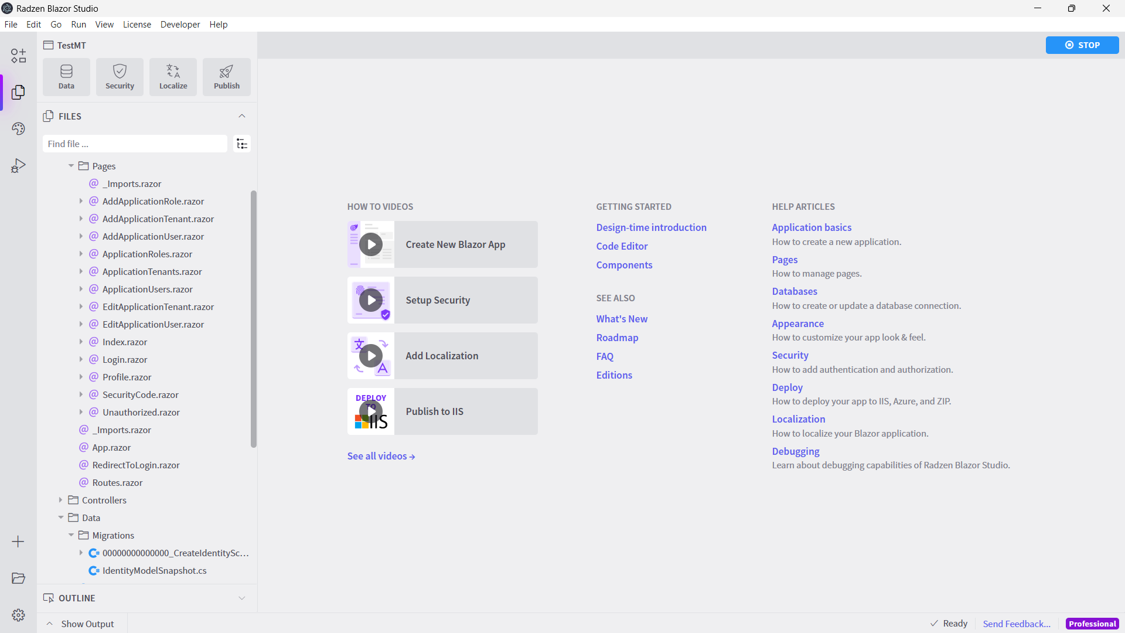The image size is (1125, 633).
Task: Play the Create New Blazor App video
Action: 371,244
